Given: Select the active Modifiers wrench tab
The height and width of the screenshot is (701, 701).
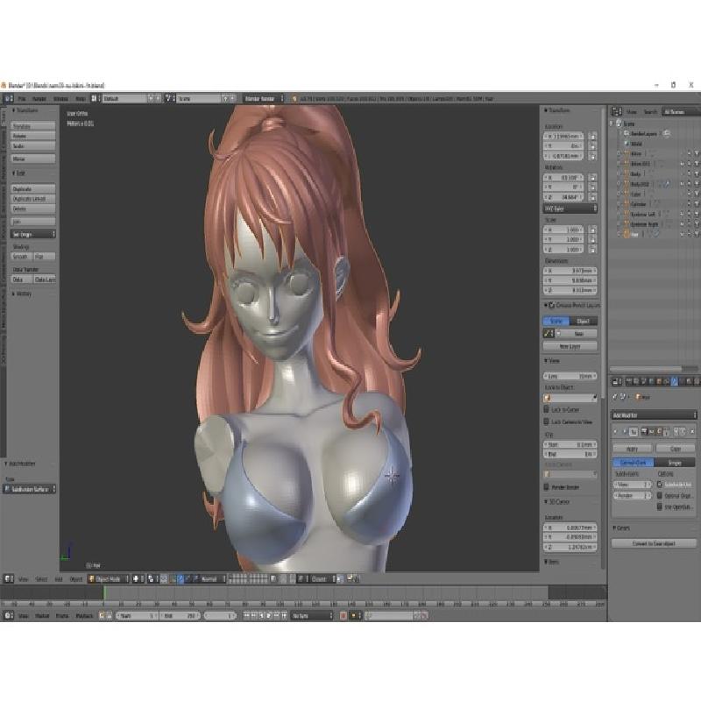Looking at the screenshot, I should click(x=674, y=381).
